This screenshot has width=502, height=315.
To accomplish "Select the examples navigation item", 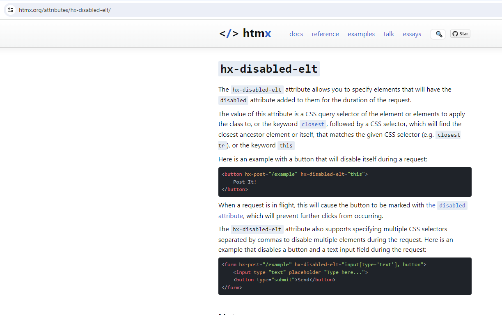I will (361, 34).
